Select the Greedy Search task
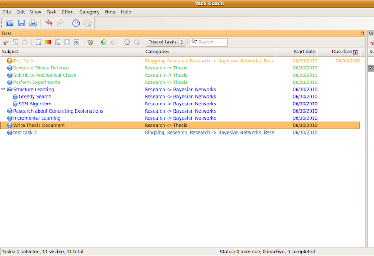The width and height of the screenshot is (374, 256). pyautogui.click(x=35, y=97)
